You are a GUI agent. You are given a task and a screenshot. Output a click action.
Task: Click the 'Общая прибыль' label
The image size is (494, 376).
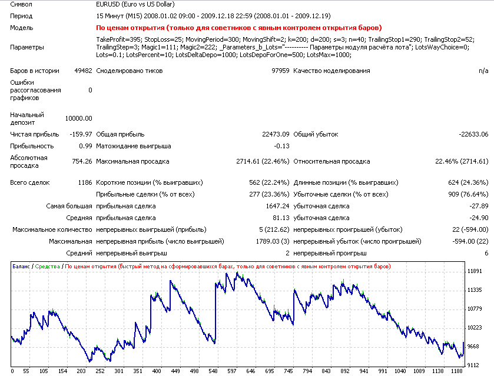point(120,135)
